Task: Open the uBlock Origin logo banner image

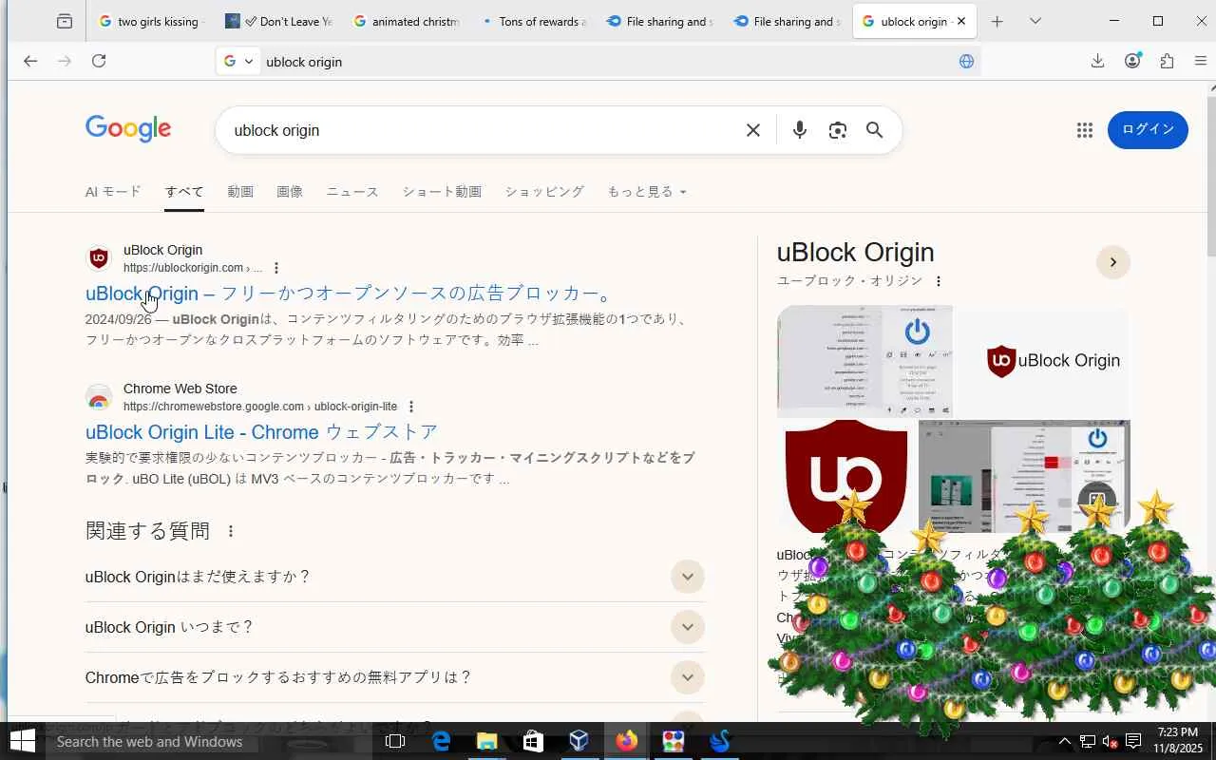Action: (x=1042, y=361)
